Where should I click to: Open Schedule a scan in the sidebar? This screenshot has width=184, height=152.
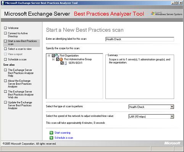pos(17,59)
